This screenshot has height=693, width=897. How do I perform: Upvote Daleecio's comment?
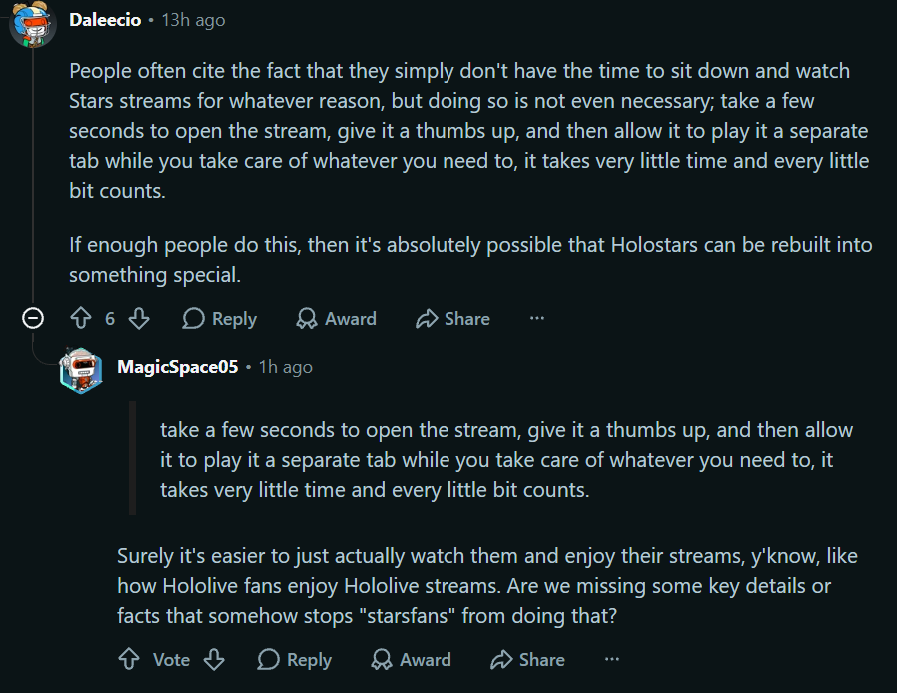[81, 318]
